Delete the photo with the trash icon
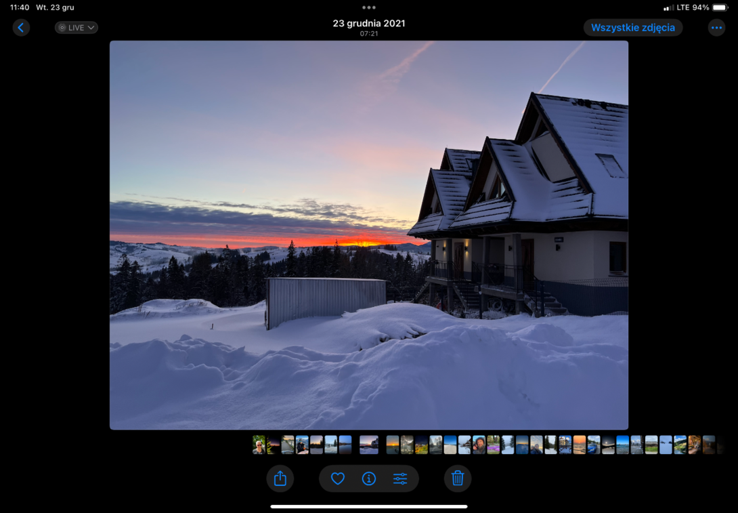 coord(458,478)
